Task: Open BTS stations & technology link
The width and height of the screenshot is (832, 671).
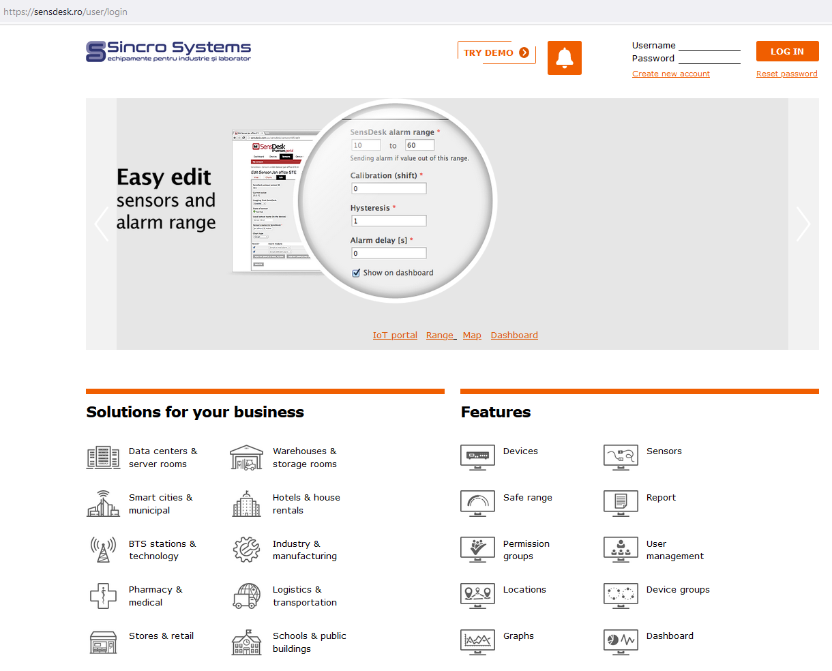Action: click(x=162, y=550)
